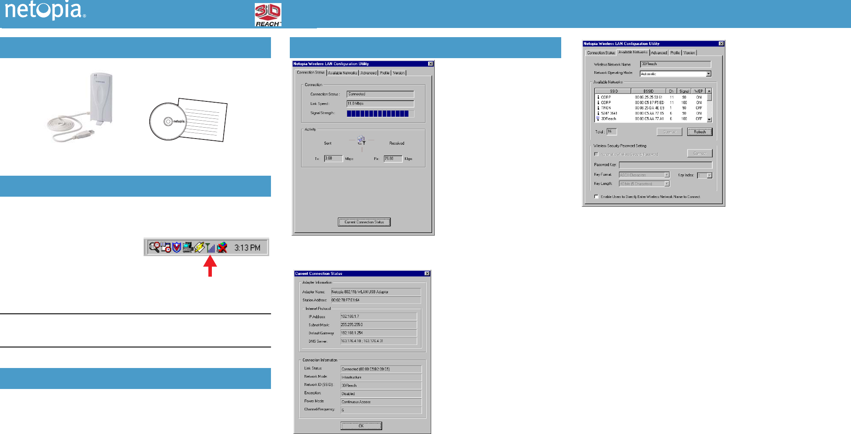Select CORP network with BSSID ending 53 61
The image size is (851, 434).
[651, 97]
